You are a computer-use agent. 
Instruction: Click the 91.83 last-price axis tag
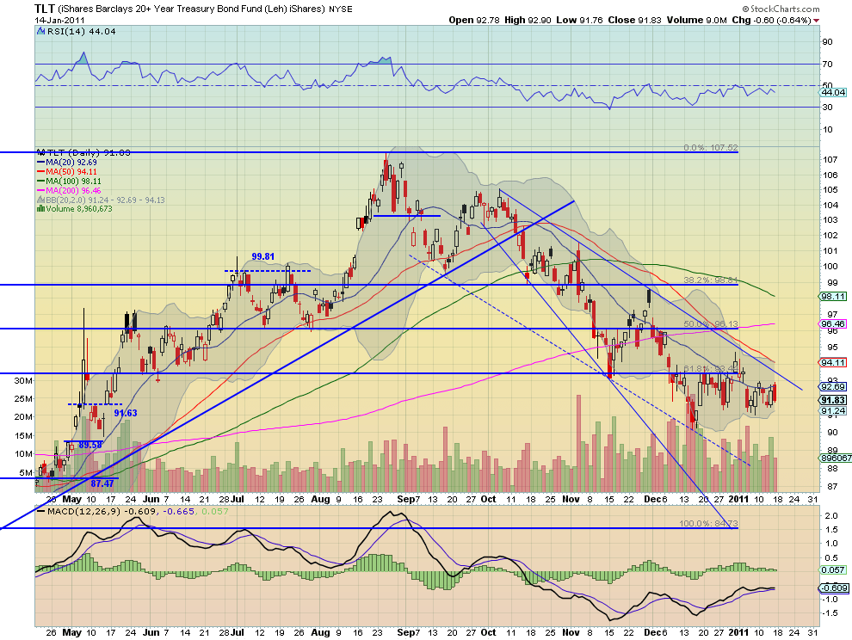833,400
